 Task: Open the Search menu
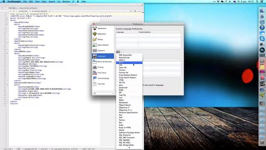pos(52,2)
